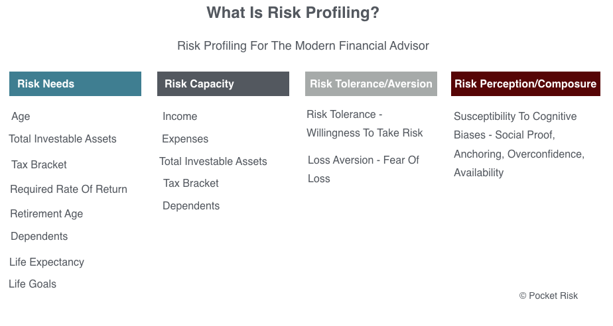Click the Risk Needs header box
The height and width of the screenshot is (326, 613).
pyautogui.click(x=75, y=83)
